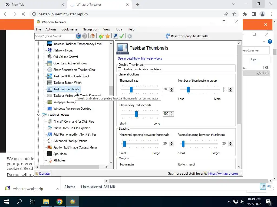Click the Vertical spacing slider handle
Image resolution: width=277 pixels, height=207 pixels.
tap(183, 144)
